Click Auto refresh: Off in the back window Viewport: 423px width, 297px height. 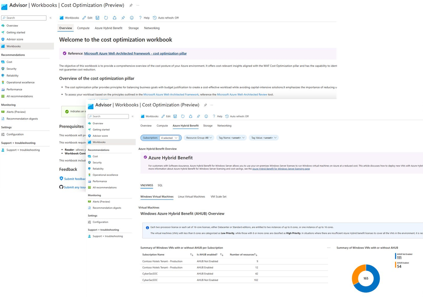[x=166, y=18]
